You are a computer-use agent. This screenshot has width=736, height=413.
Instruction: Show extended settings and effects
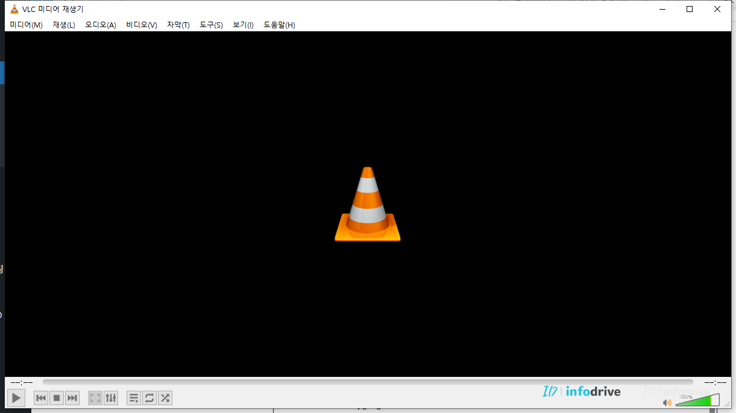pos(111,398)
